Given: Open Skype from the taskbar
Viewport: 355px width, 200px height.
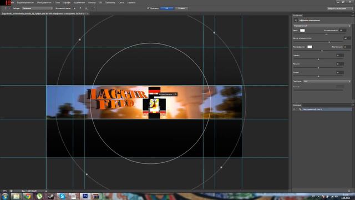Looking at the screenshot, I should pos(62,196).
